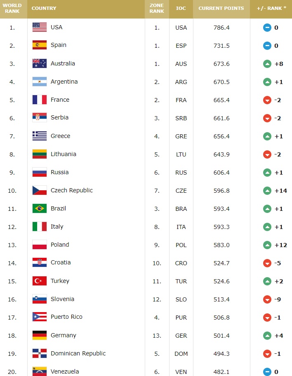Click the Czech Republic flag icon
Image resolution: width=292 pixels, height=376 pixels.
click(40, 190)
